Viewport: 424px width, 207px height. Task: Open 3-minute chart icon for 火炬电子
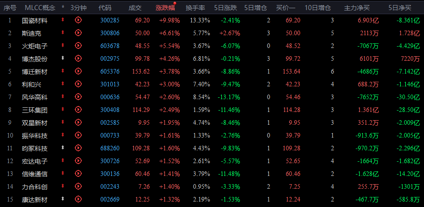tap(78, 45)
